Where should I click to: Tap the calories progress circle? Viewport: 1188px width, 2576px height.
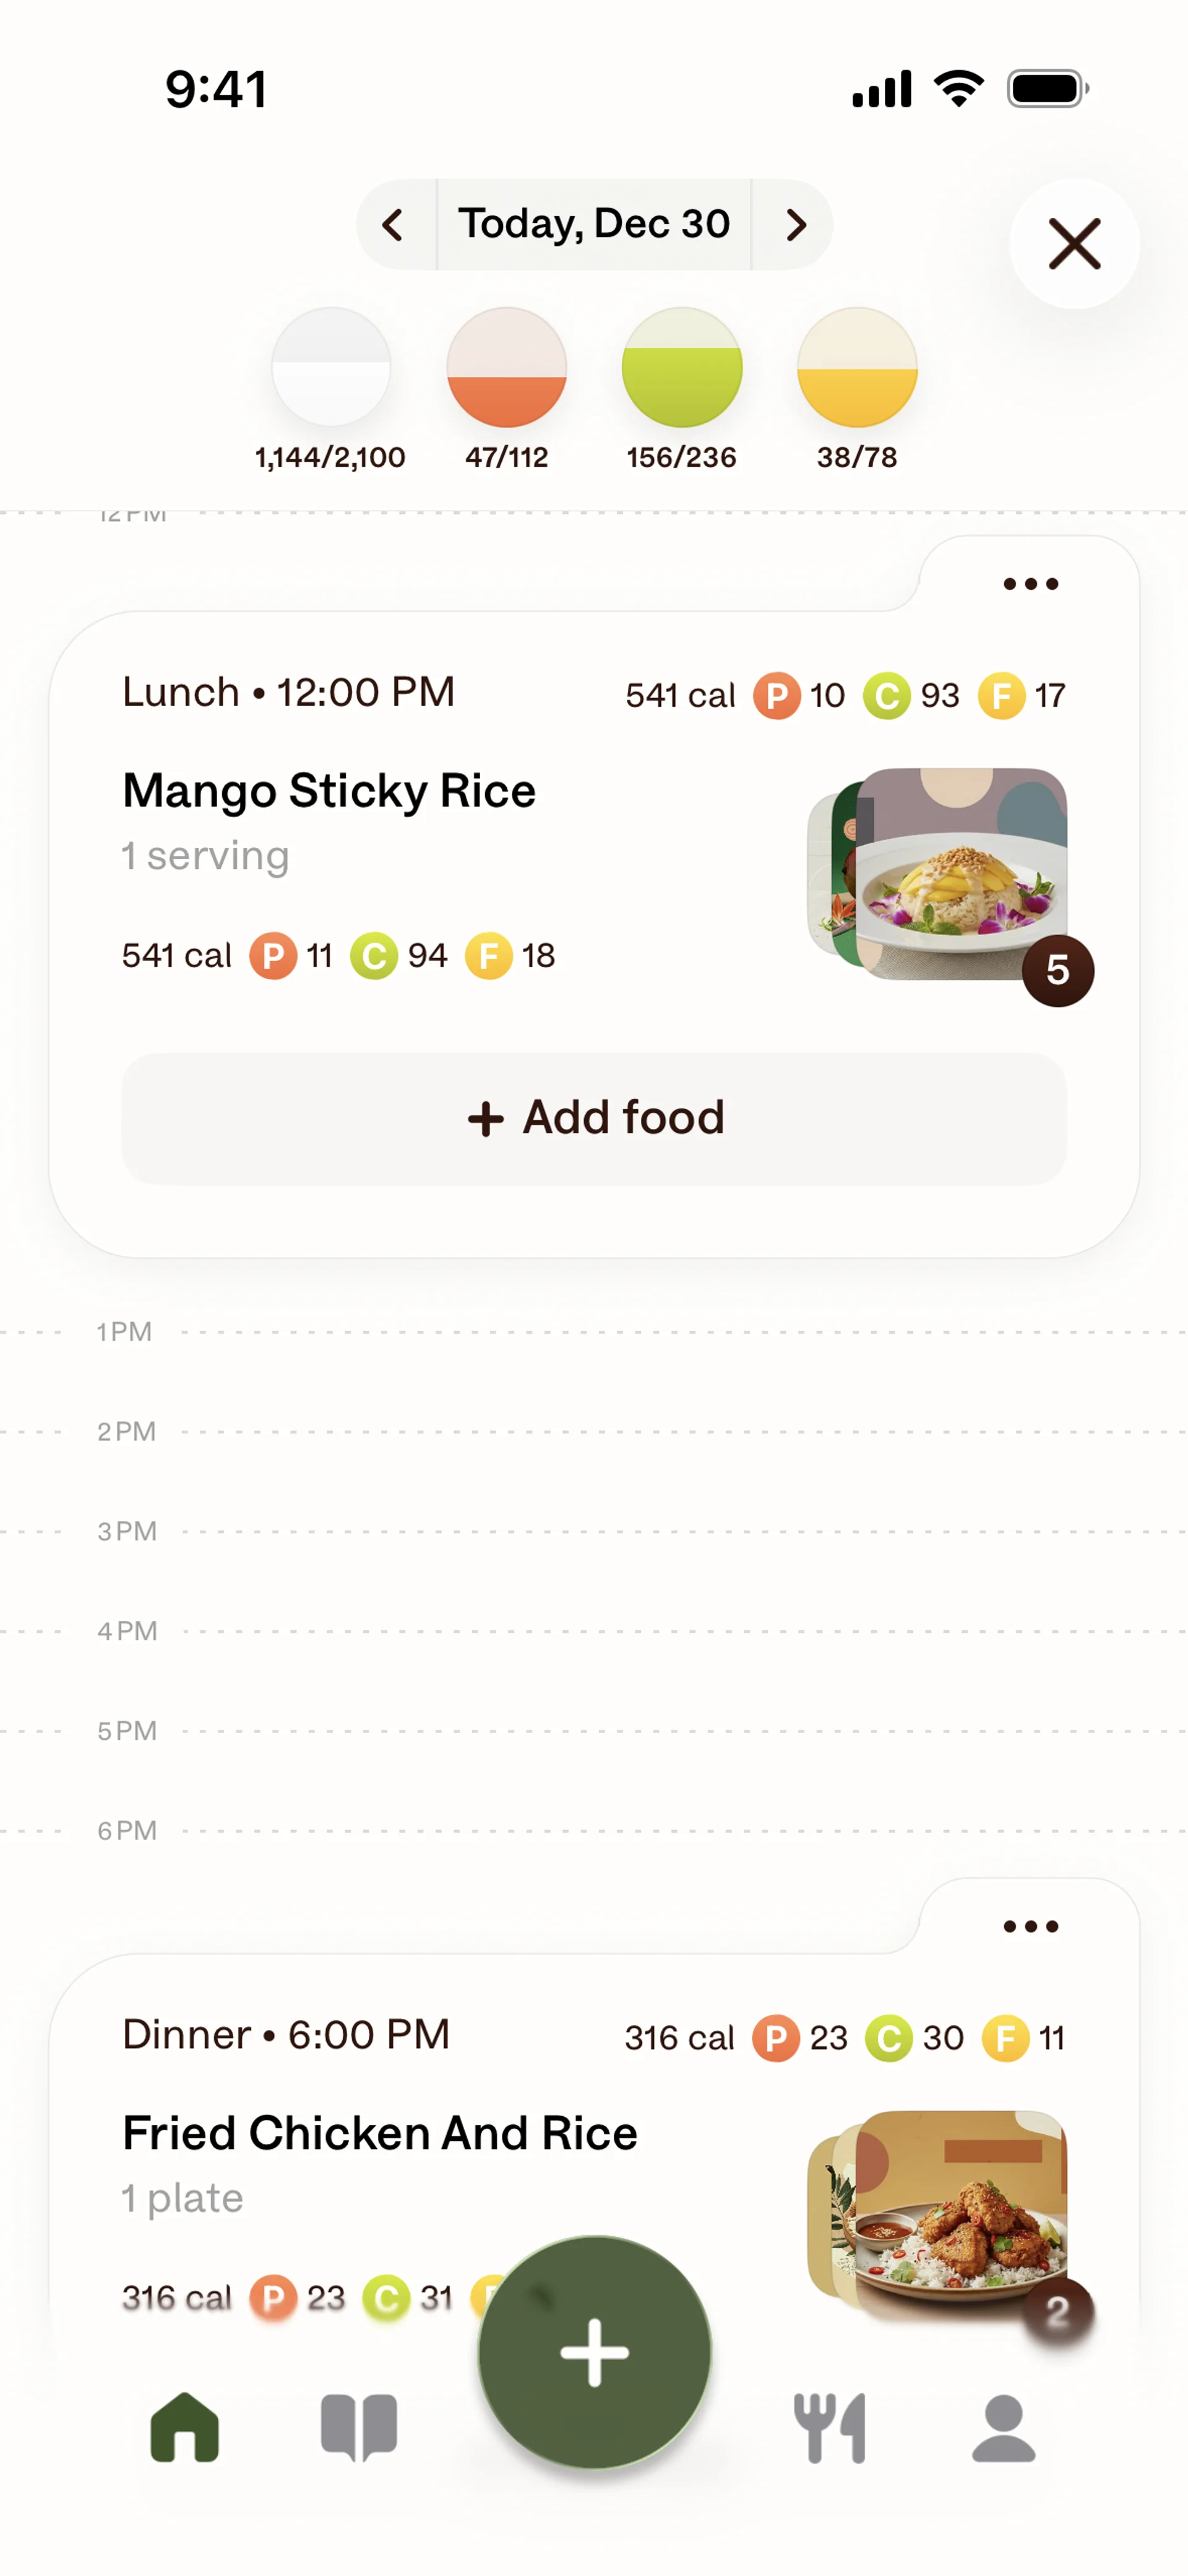click(331, 367)
